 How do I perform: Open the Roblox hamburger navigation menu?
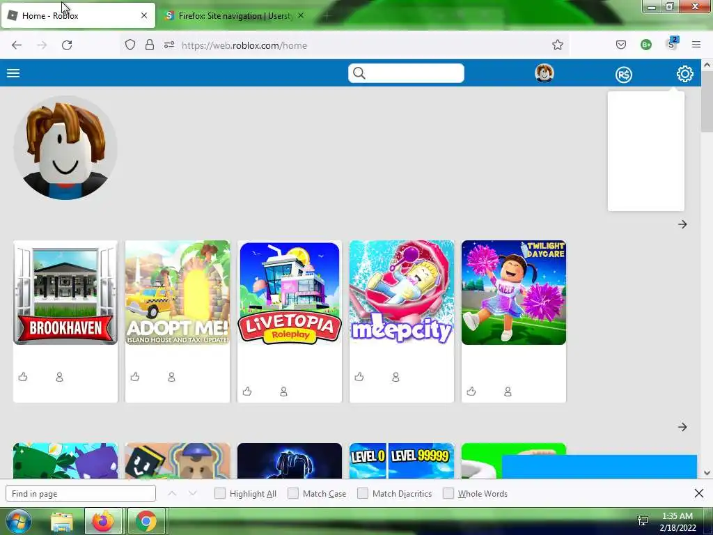(13, 73)
